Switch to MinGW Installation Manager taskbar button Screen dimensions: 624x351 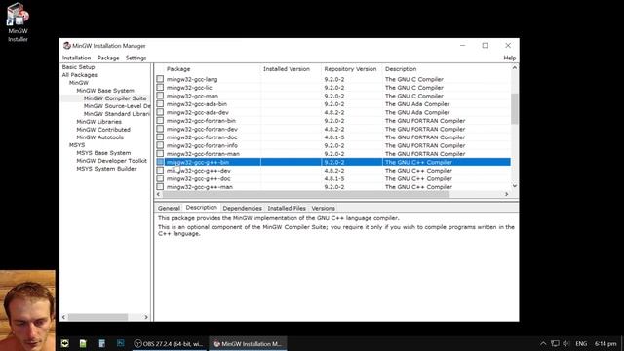[x=248, y=344]
